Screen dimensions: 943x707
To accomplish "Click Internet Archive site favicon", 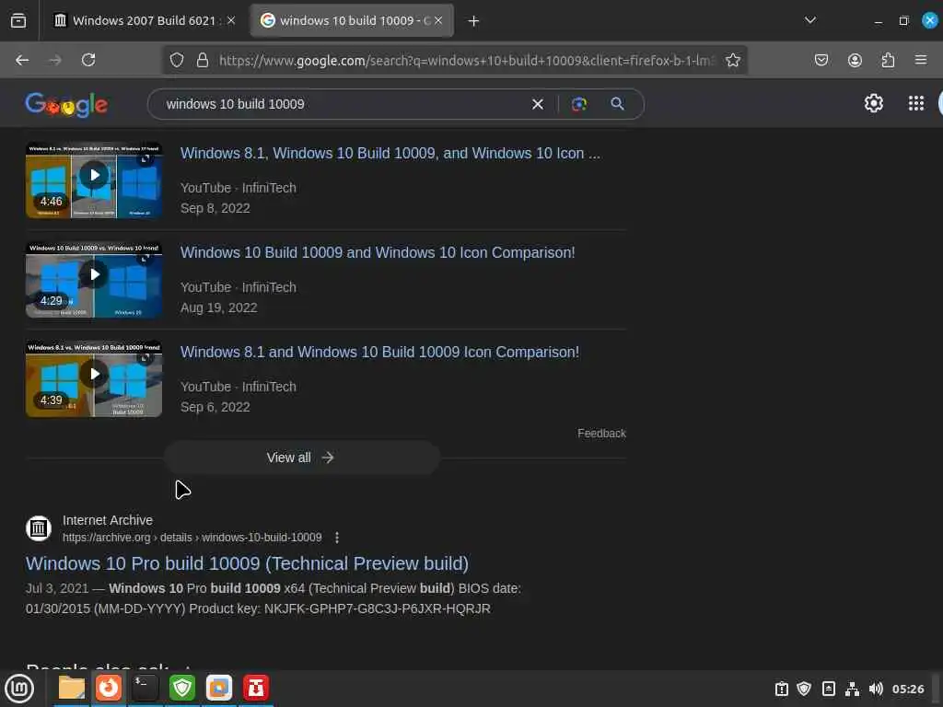I will pos(39,528).
